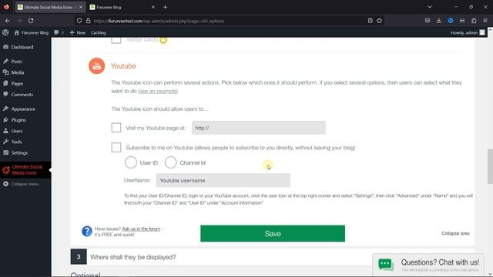Open Fixrunner Blog site link in admin bar
Image resolution: width=493 pixels, height=277 pixels.
31,32
